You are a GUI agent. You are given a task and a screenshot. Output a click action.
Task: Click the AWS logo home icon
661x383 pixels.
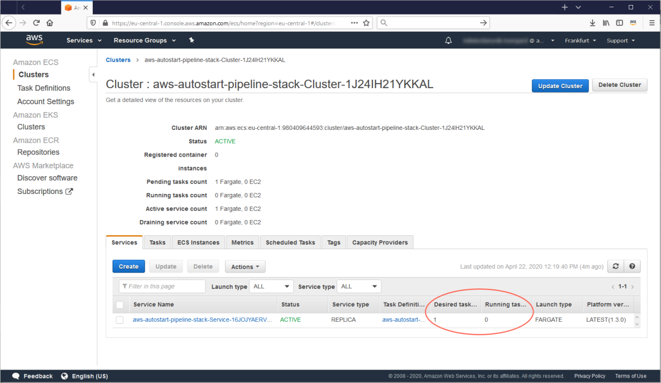34,40
